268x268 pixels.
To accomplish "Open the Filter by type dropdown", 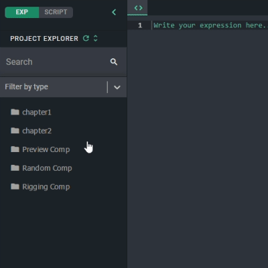I will pos(64,87).
